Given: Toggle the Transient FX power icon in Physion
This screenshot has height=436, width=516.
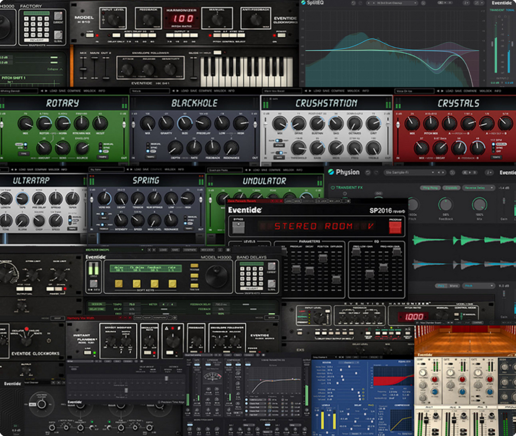Looking at the screenshot, I should [333, 187].
